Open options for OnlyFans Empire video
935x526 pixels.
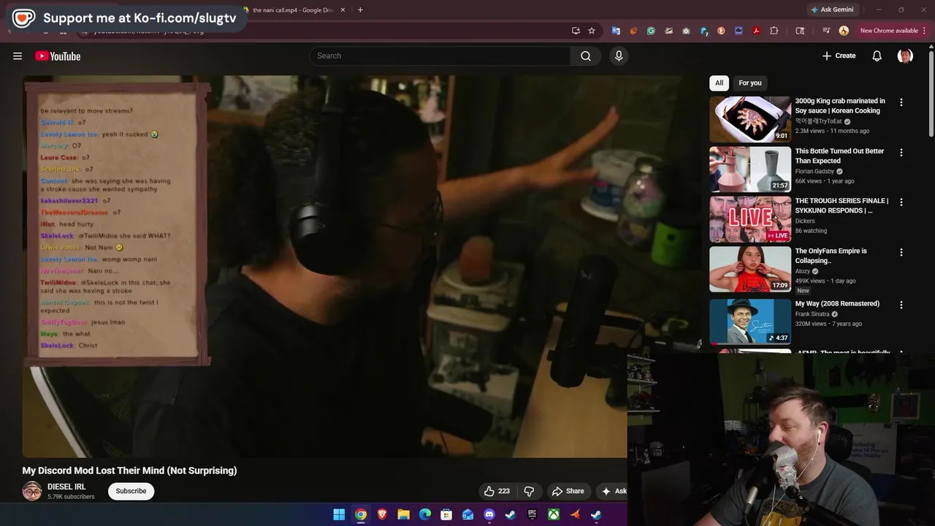(901, 253)
